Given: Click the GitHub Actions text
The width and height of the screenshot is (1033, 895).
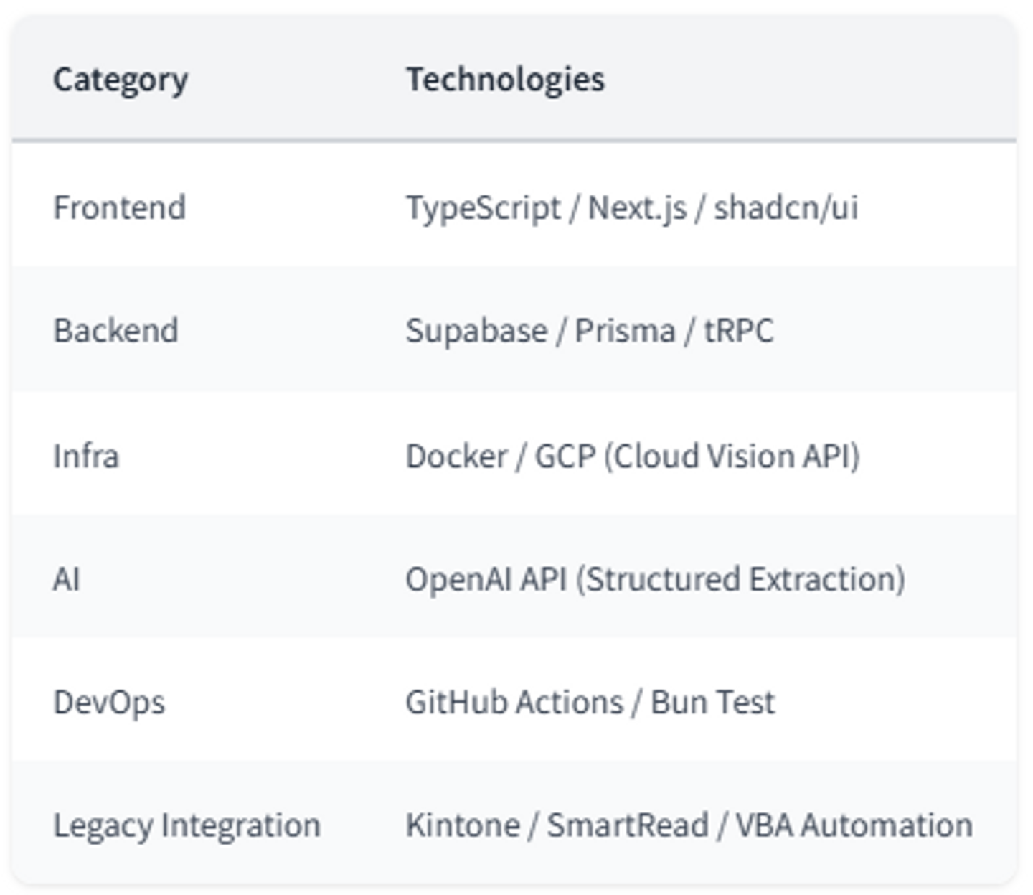Looking at the screenshot, I should click(x=514, y=703).
